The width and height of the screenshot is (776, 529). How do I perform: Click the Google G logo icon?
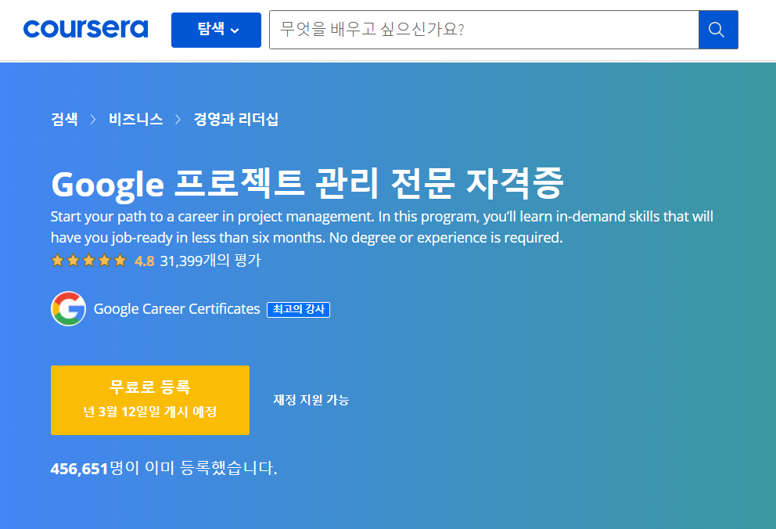point(68,309)
